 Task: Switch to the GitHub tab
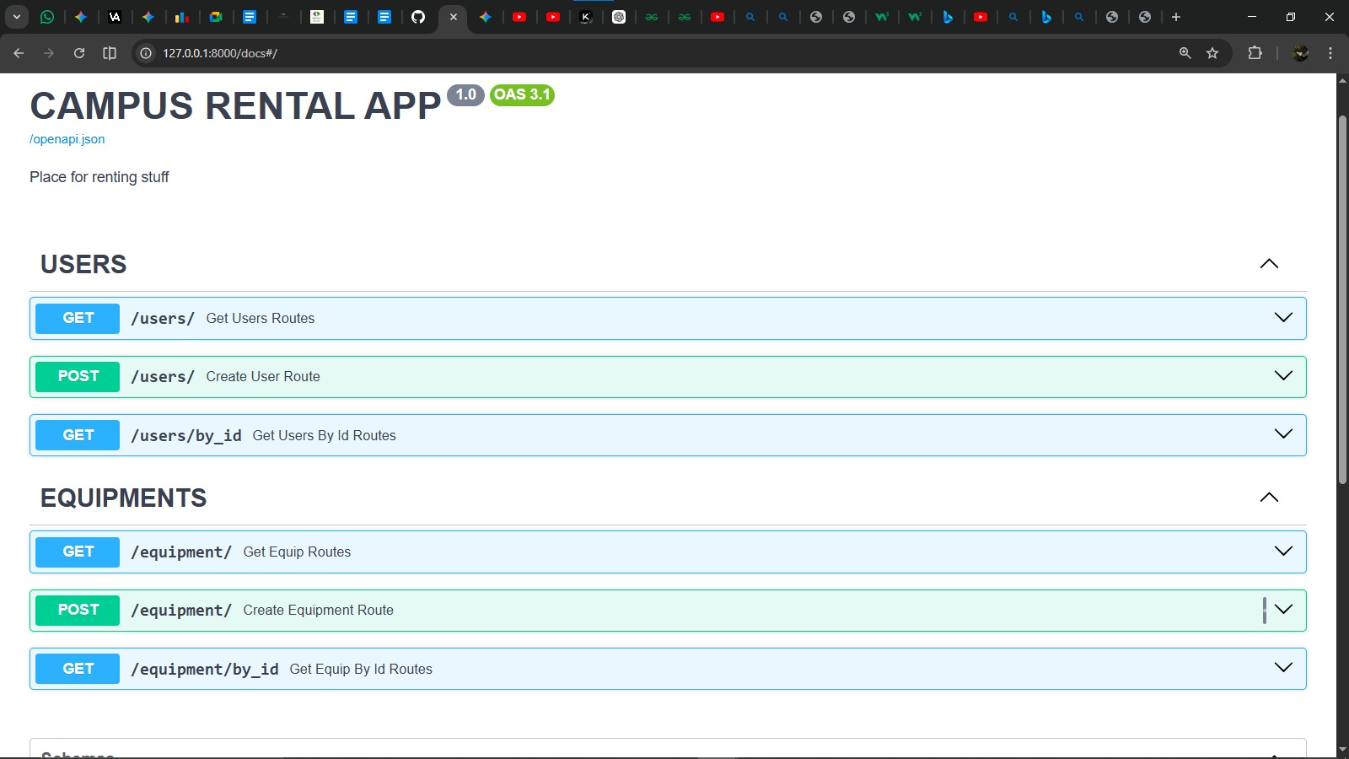coord(418,17)
